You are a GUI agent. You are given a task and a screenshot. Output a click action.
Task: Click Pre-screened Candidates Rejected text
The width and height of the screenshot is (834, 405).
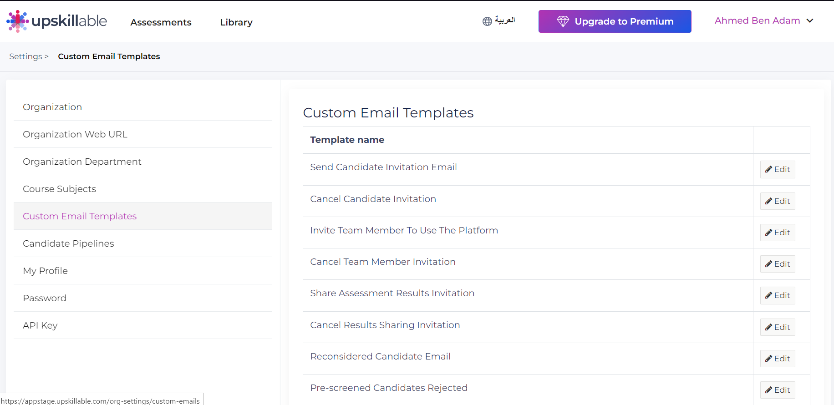[x=389, y=388]
